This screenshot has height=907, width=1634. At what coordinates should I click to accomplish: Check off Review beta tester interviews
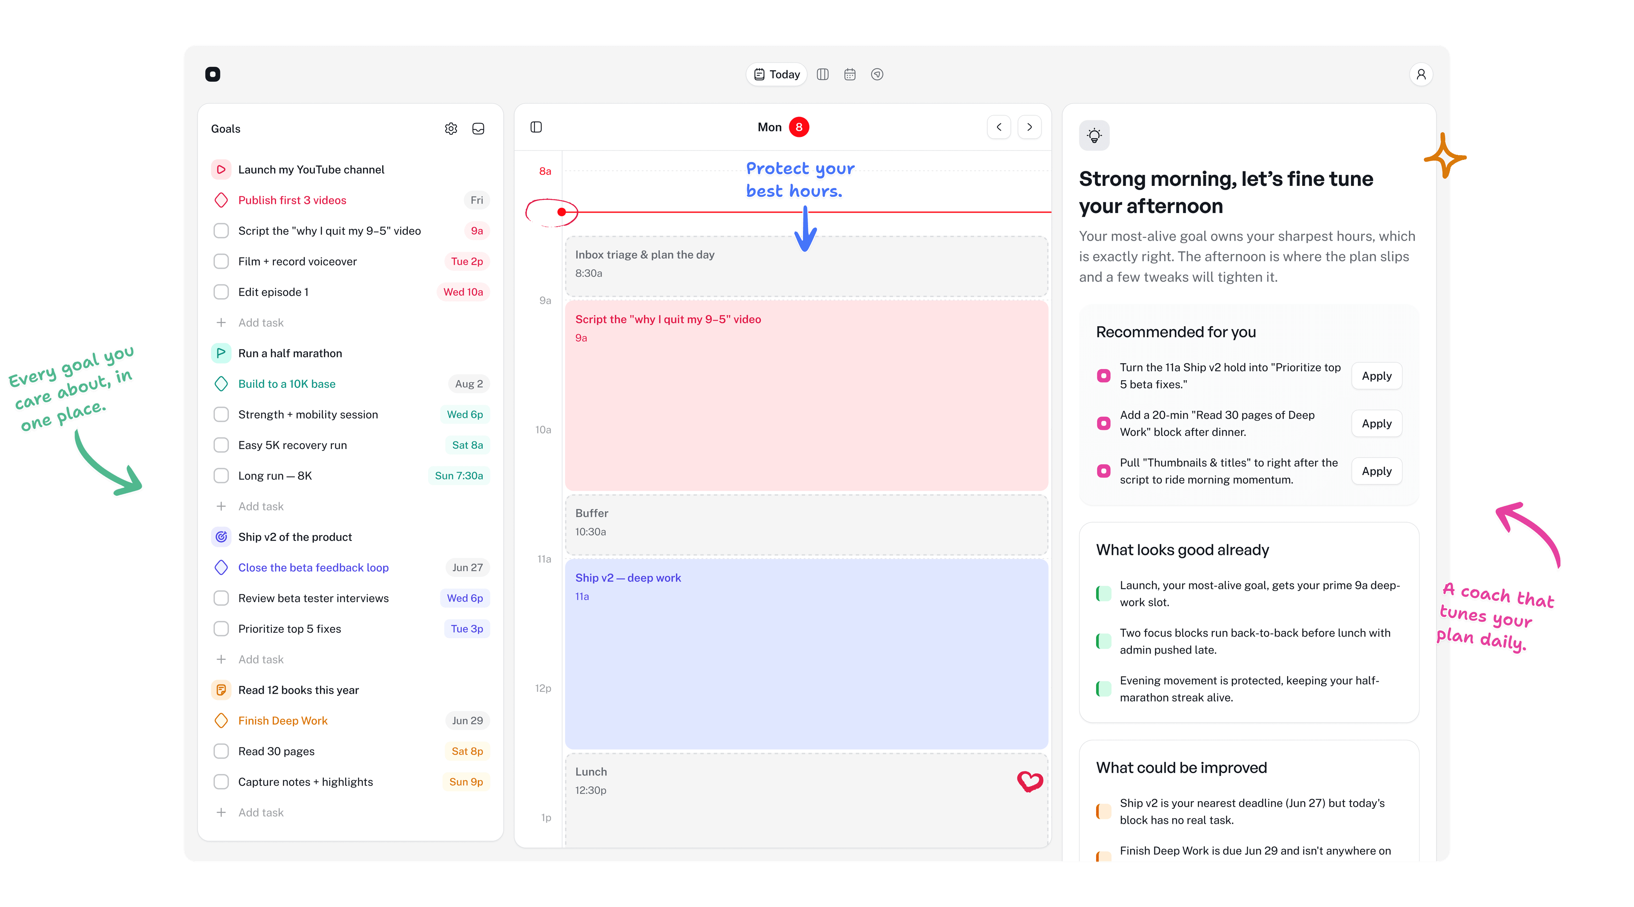tap(221, 598)
